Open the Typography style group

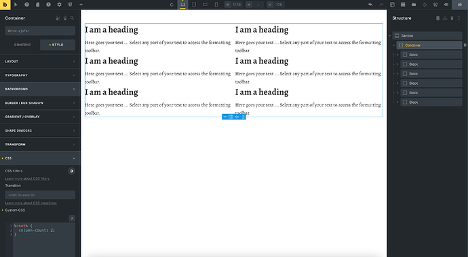click(40, 75)
